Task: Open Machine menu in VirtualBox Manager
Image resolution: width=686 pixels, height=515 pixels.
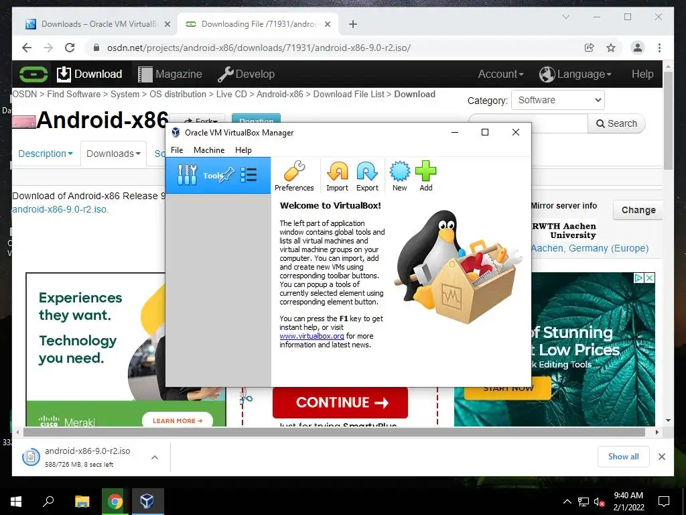Action: tap(209, 150)
